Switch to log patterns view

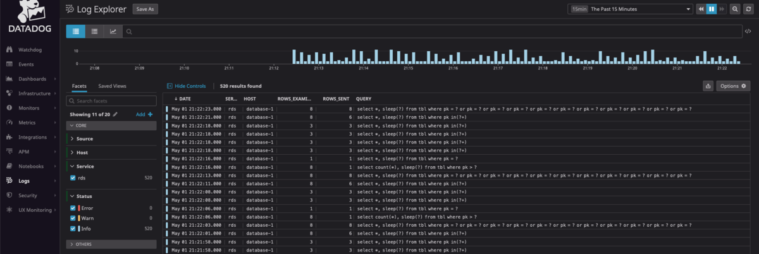pos(94,31)
